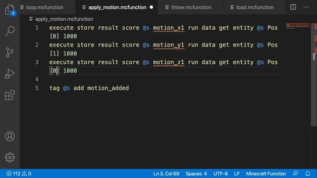Click the underlined motion_x1 objective
The height and width of the screenshot is (178, 317).
(168, 28)
